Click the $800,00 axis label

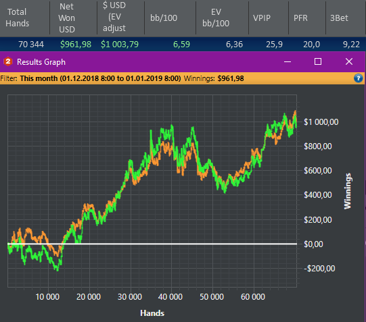pos(318,146)
